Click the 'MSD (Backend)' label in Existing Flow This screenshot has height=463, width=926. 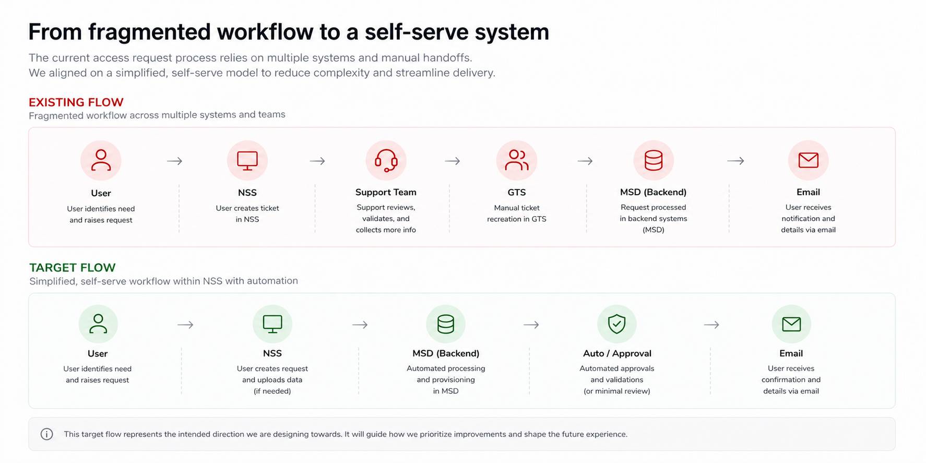point(654,192)
